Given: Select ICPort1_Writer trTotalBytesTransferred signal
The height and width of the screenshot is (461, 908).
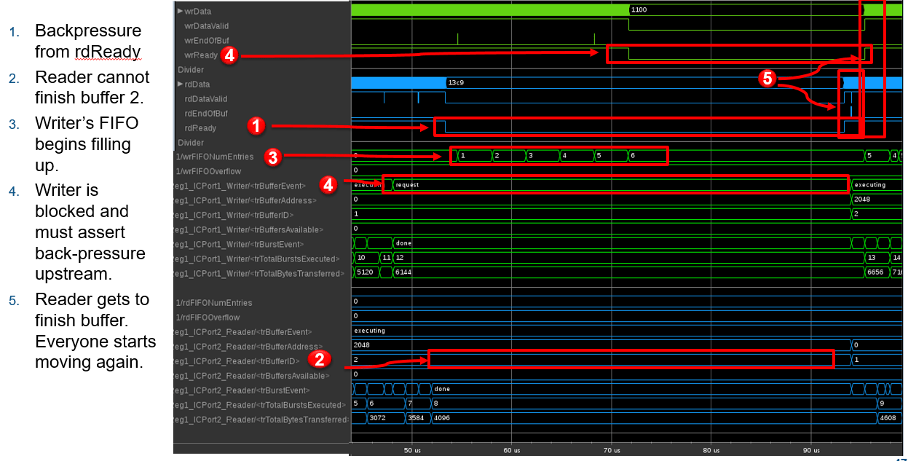Looking at the screenshot, I should pyautogui.click(x=261, y=273).
